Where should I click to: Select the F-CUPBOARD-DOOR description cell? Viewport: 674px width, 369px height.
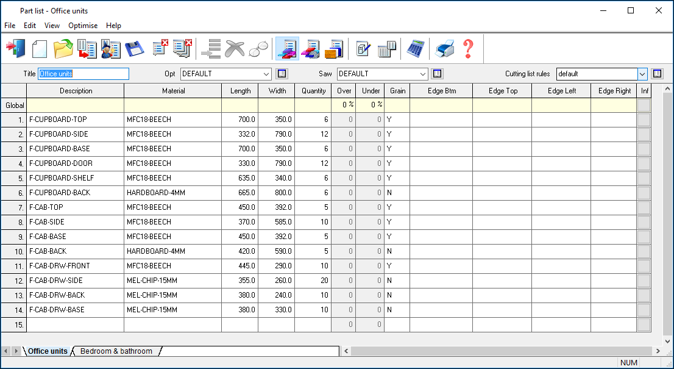coord(75,163)
